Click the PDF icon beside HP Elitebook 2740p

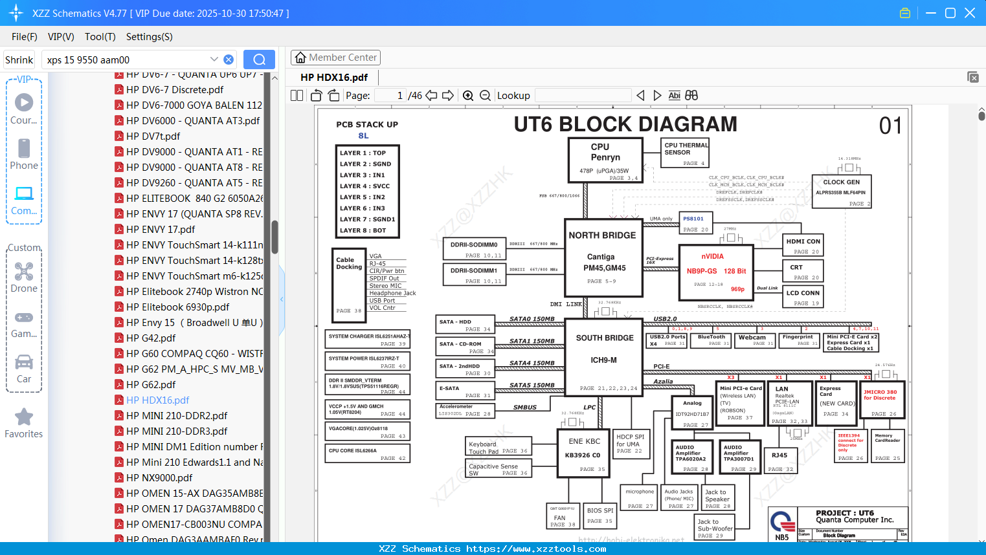pos(119,291)
